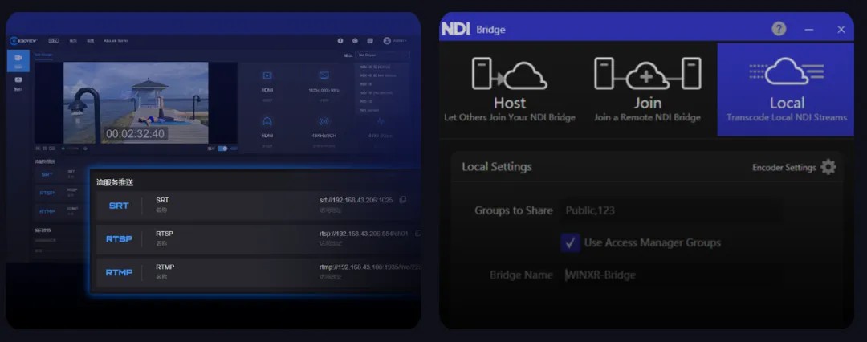This screenshot has width=867, height=342.
Task: Click the Local Settings heading
Action: 497,166
